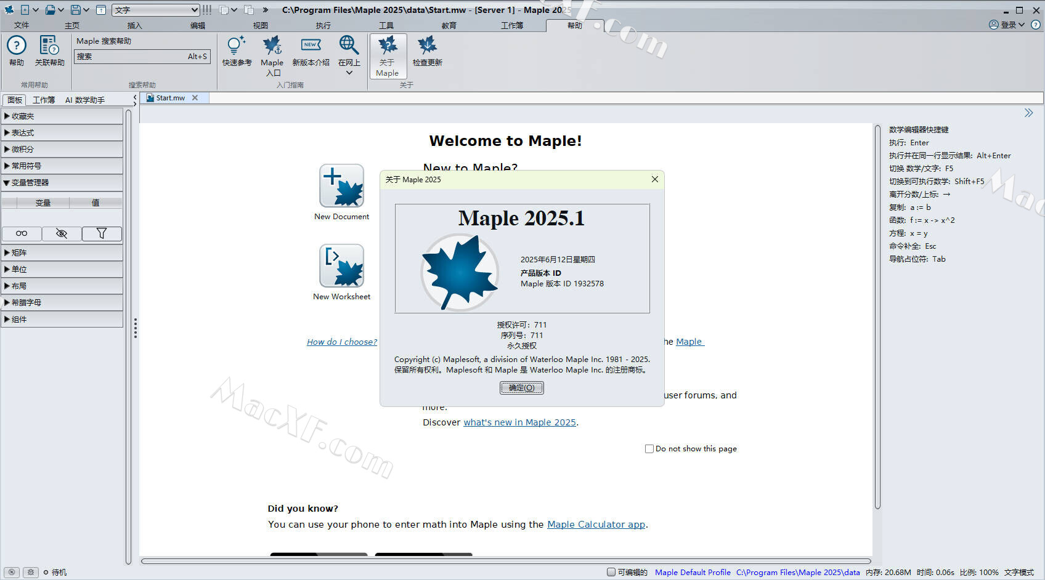Expand the 微积分 palette
This screenshot has height=580, width=1045.
click(x=62, y=150)
